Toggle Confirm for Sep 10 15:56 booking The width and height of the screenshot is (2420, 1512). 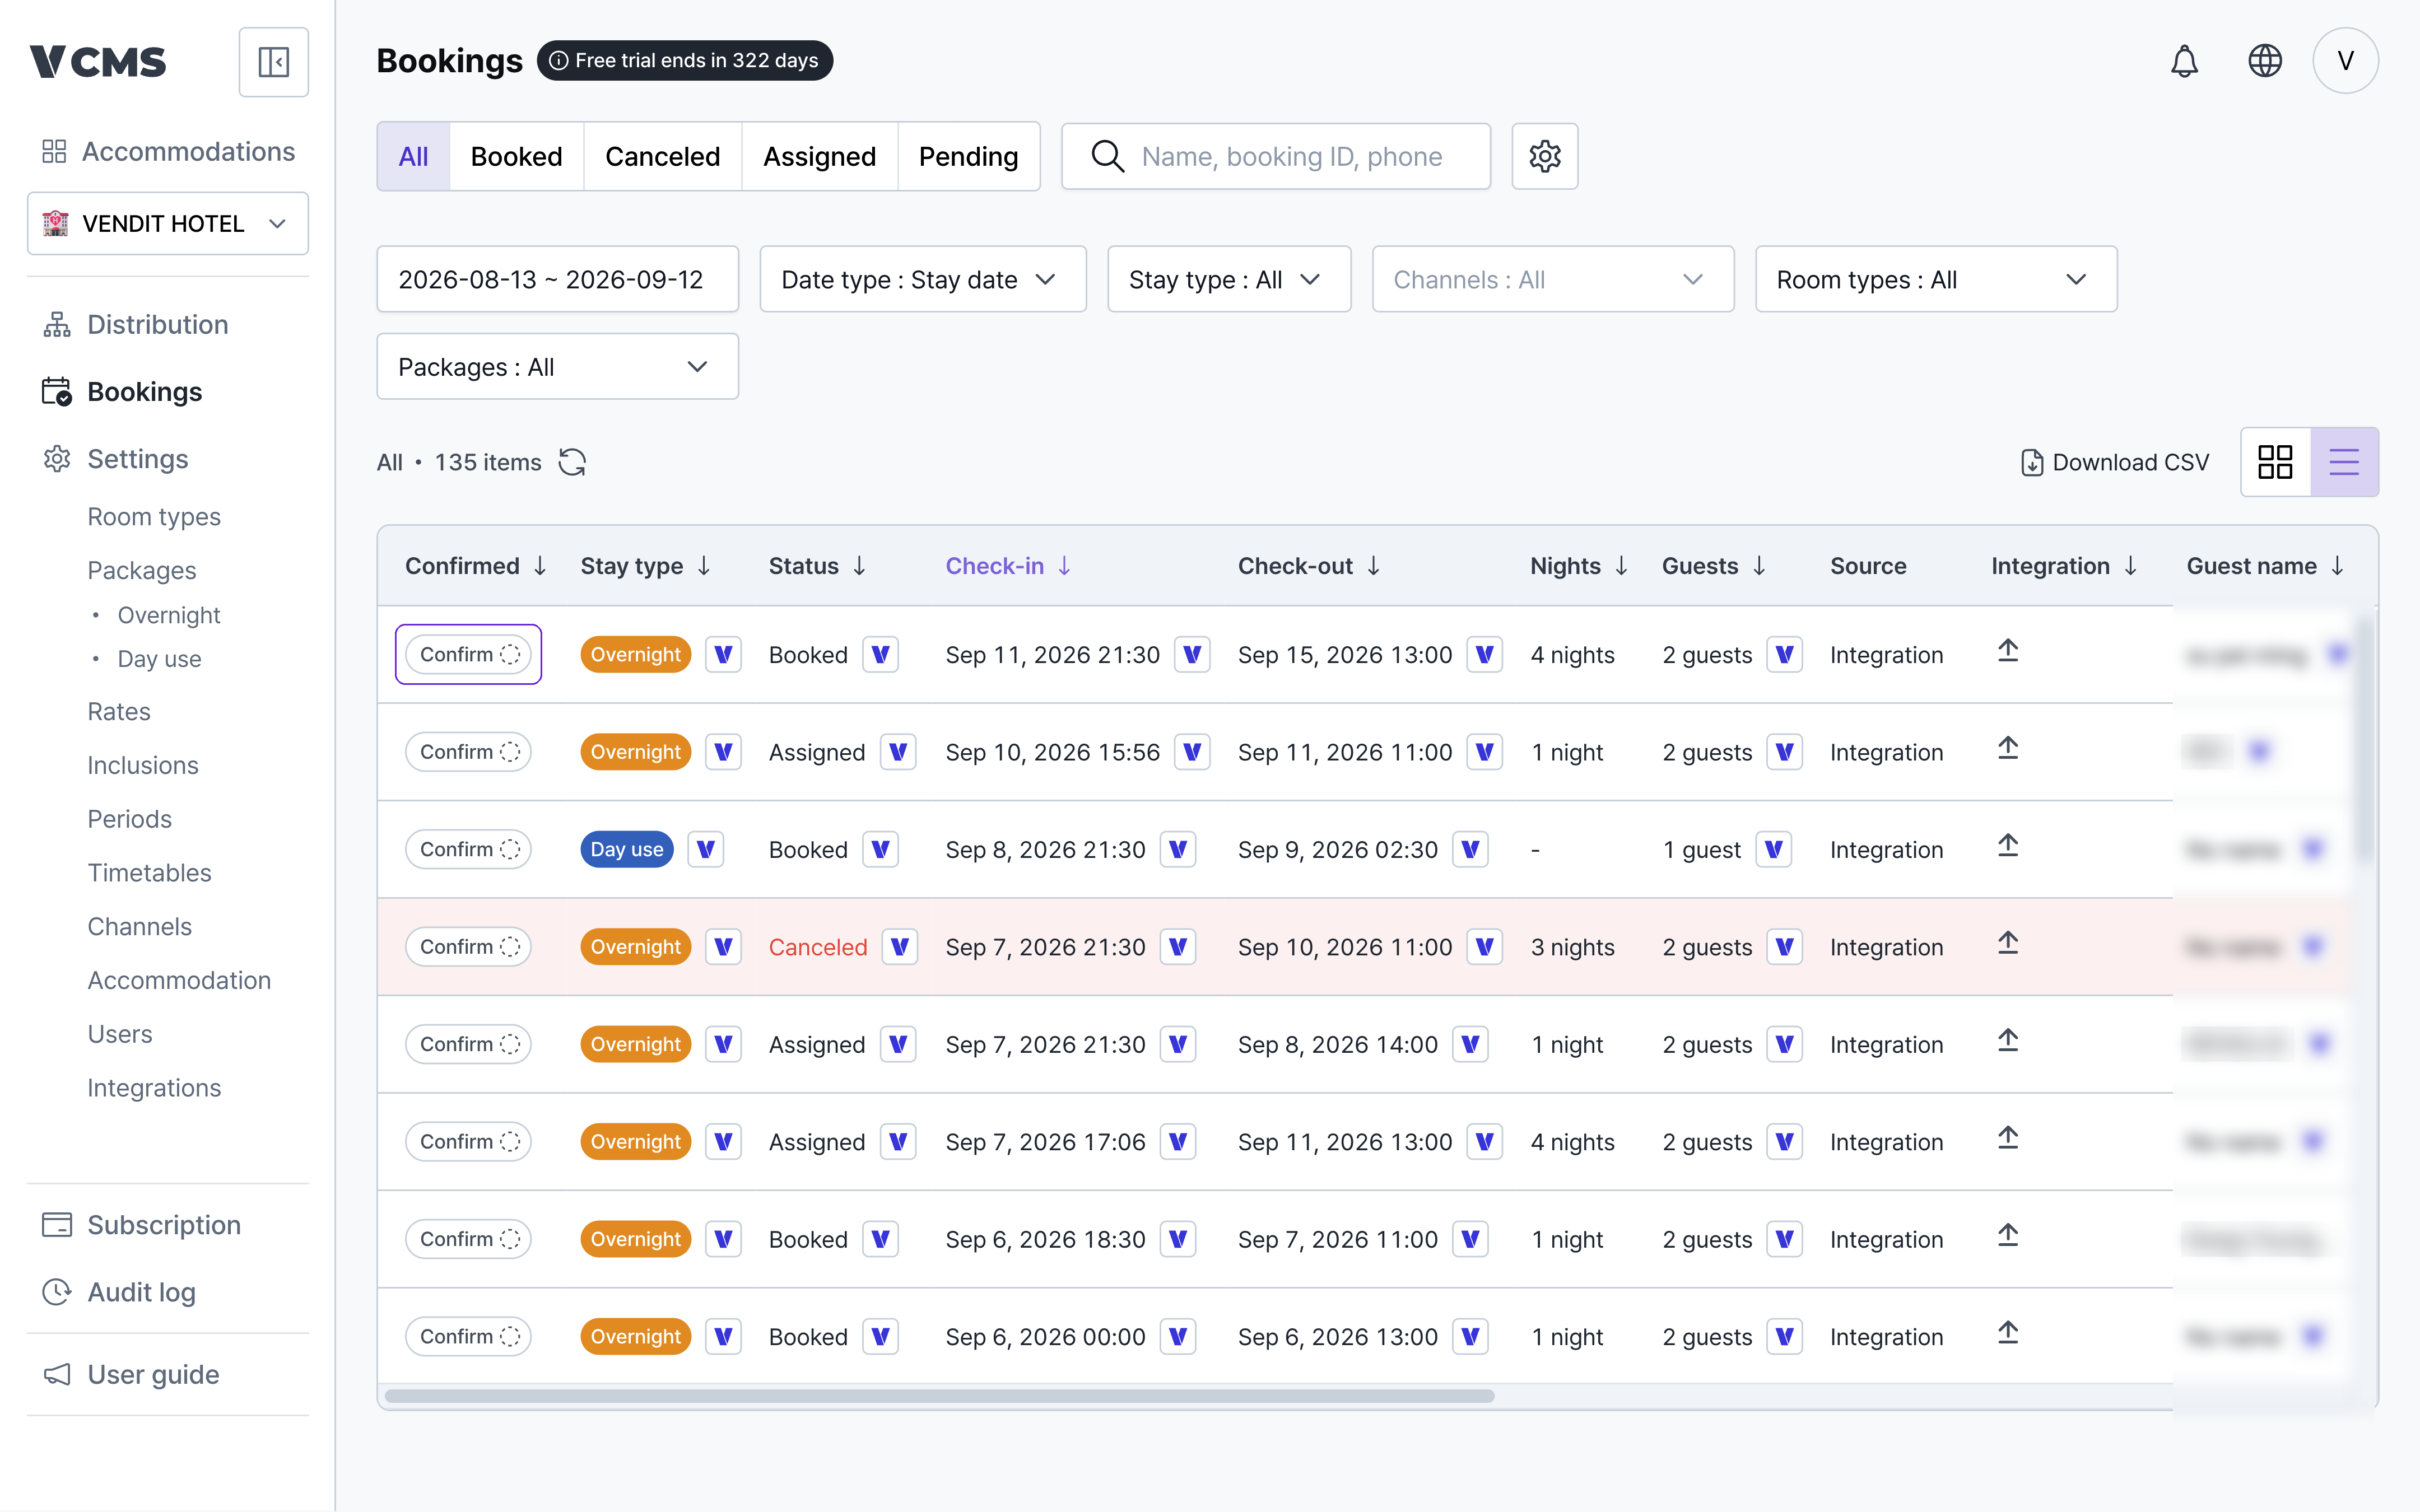pos(469,752)
